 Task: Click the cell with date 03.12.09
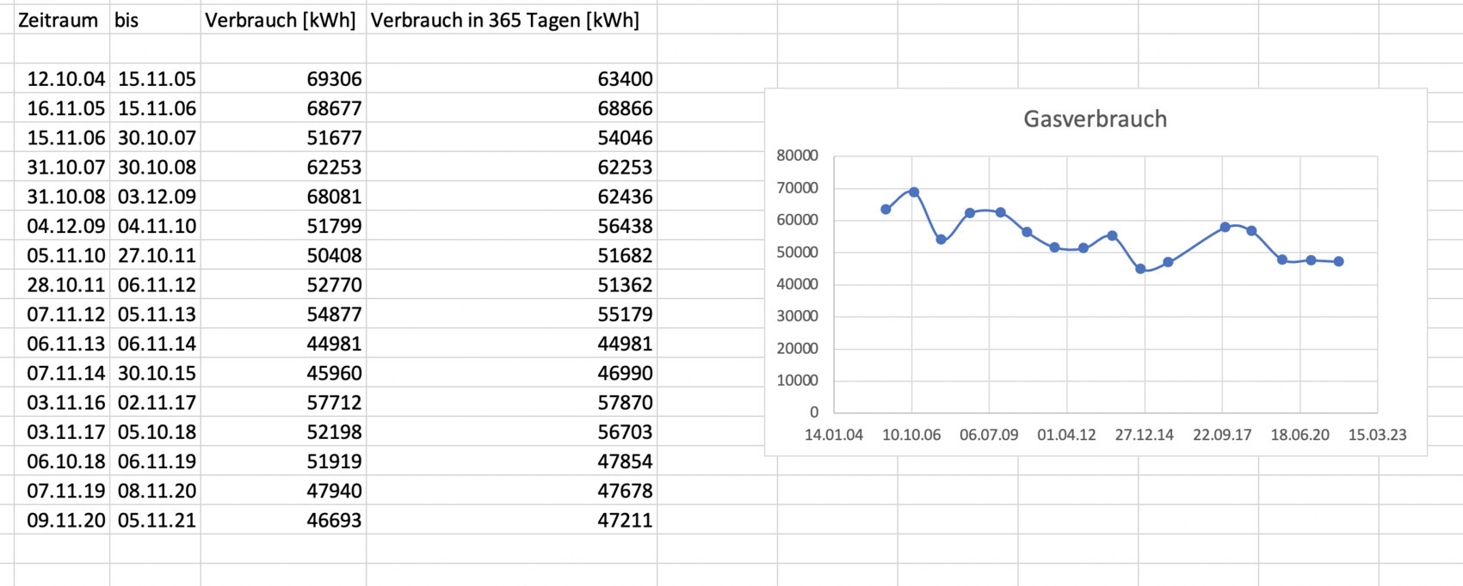(157, 197)
